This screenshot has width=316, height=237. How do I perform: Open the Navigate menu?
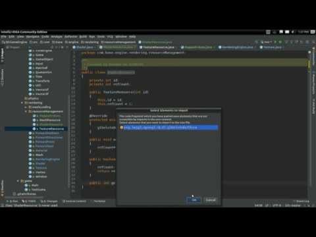point(32,37)
